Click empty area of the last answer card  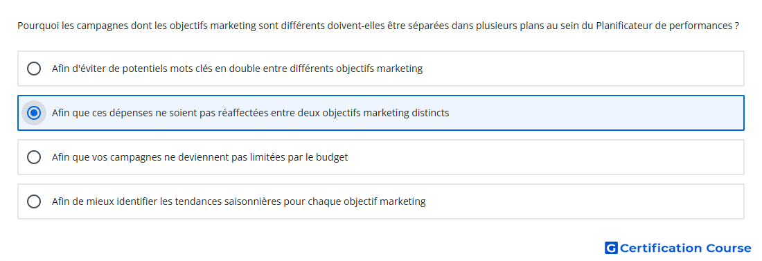point(583,201)
